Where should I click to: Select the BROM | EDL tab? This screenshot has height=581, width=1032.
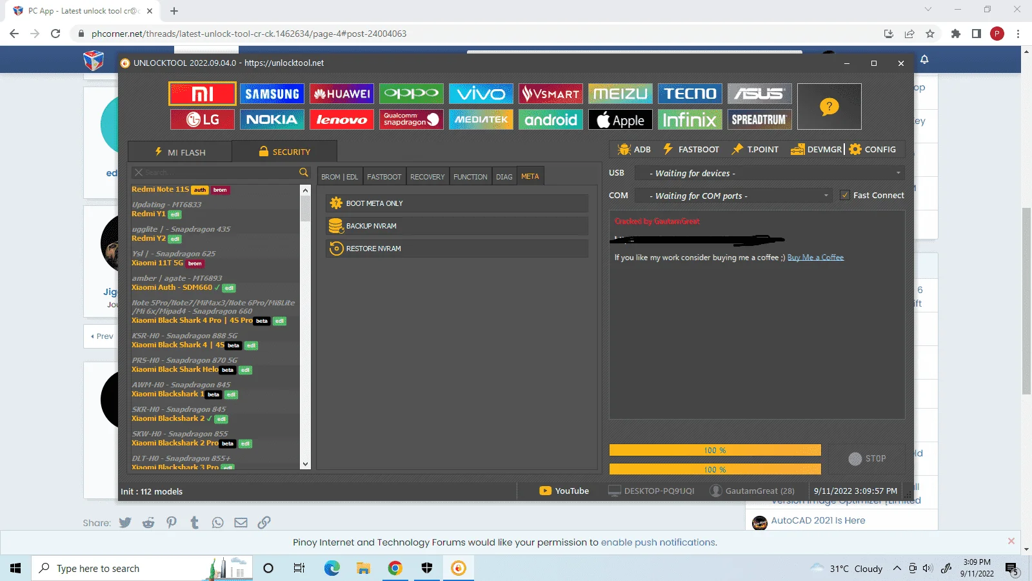pos(339,176)
